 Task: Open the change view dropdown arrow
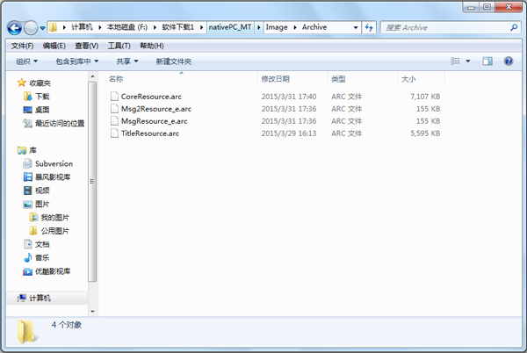[467, 61]
